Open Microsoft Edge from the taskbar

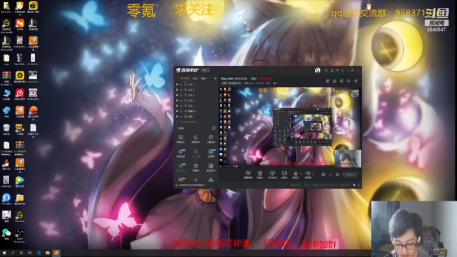39,253
